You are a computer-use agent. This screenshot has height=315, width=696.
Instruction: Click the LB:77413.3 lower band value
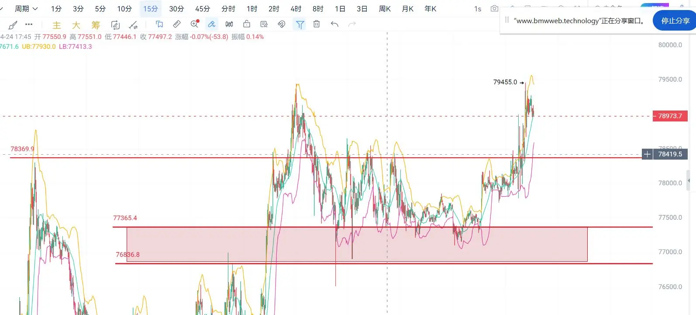(x=76, y=47)
